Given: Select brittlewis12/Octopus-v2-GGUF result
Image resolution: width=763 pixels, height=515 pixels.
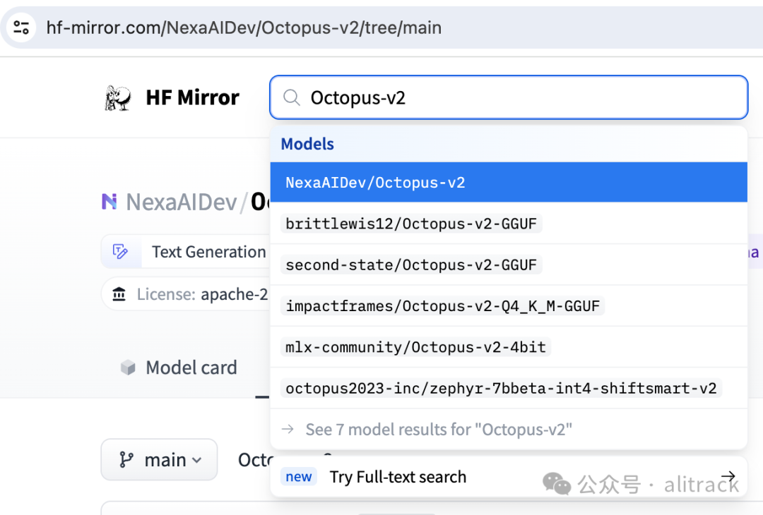Looking at the screenshot, I should (x=509, y=224).
